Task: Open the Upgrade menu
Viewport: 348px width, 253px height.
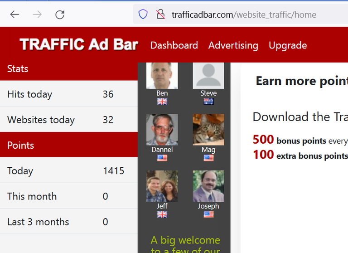Action: 288,46
